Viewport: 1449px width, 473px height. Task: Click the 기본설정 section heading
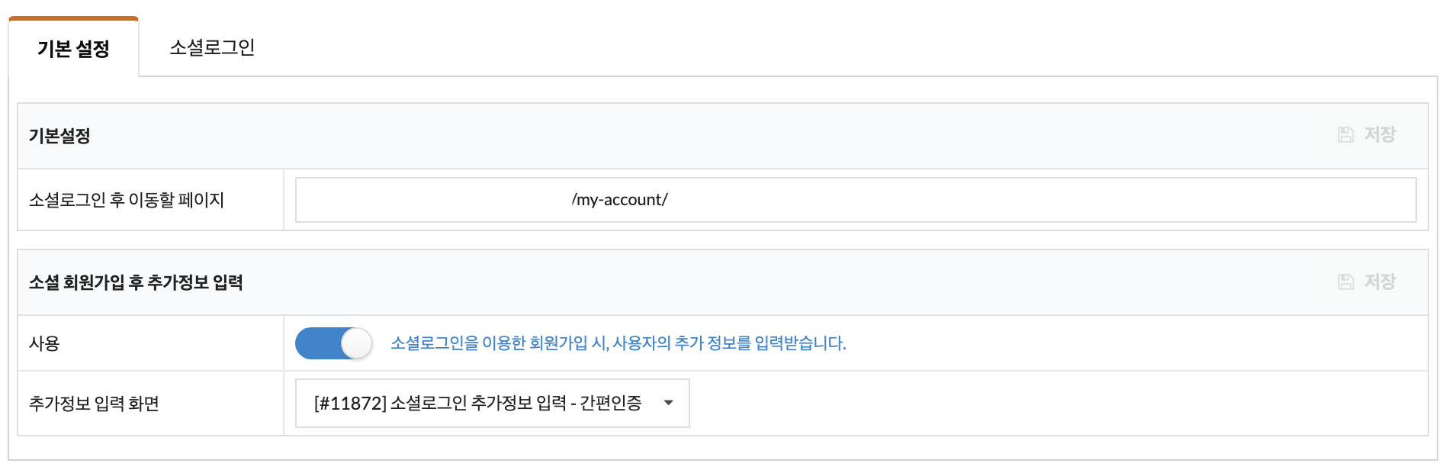pyautogui.click(x=59, y=136)
